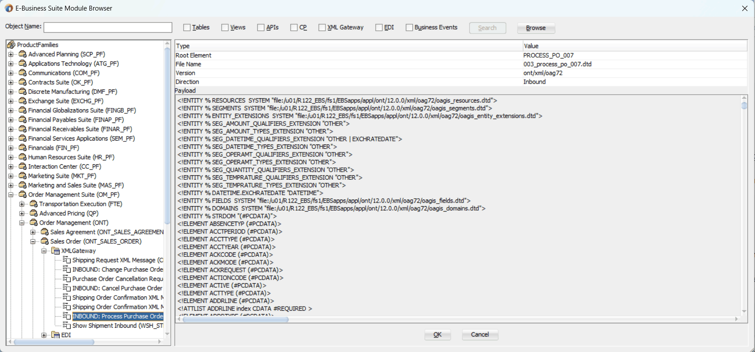This screenshot has width=755, height=352.
Task: Click the Financial Services Applications folder icon
Action: (23, 138)
